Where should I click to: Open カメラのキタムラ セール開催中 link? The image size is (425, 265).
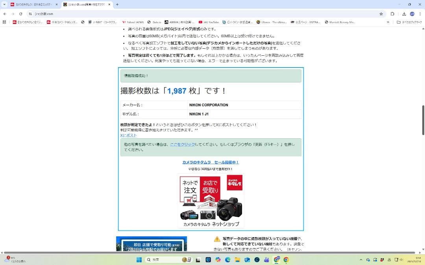tap(211, 162)
